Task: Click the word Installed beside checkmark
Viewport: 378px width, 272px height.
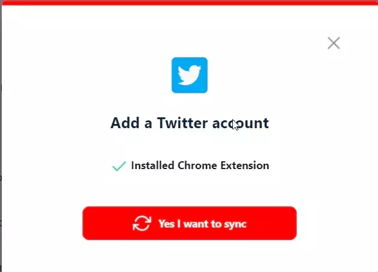Action: click(x=153, y=165)
